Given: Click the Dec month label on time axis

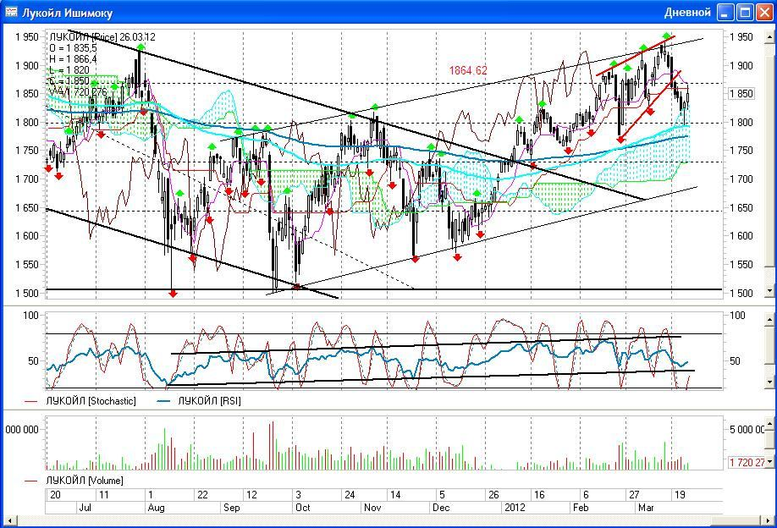Looking at the screenshot, I should [440, 508].
